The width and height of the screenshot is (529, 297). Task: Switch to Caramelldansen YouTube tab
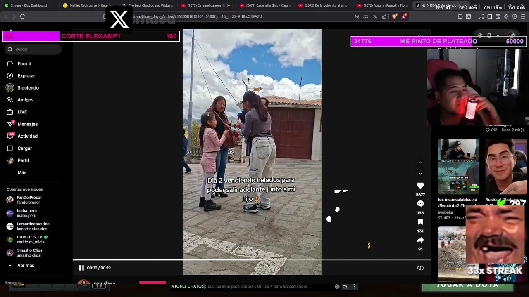pyautogui.click(x=206, y=5)
